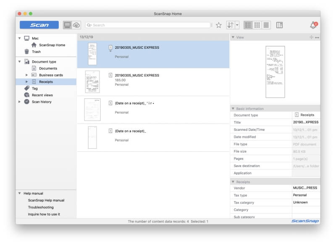
Task: Click the 13/12/19 date group header
Action: (153, 37)
